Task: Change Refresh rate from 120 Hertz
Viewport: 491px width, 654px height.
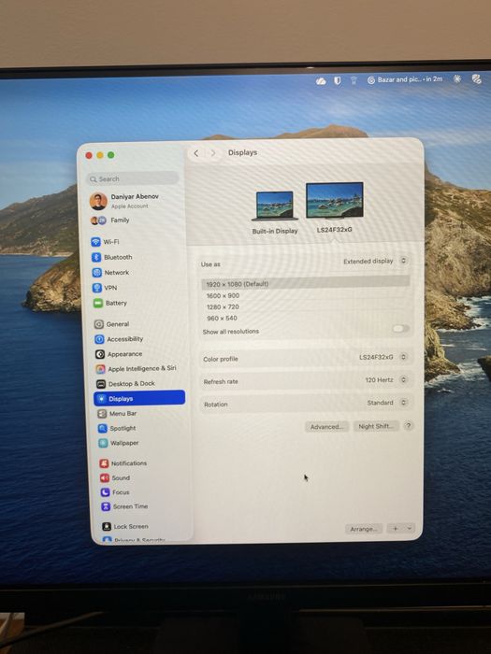Action: tap(385, 380)
